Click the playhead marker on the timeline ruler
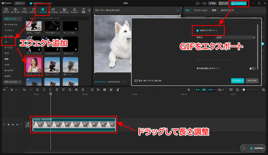The height and width of the screenshot is (155, 268). 51,94
